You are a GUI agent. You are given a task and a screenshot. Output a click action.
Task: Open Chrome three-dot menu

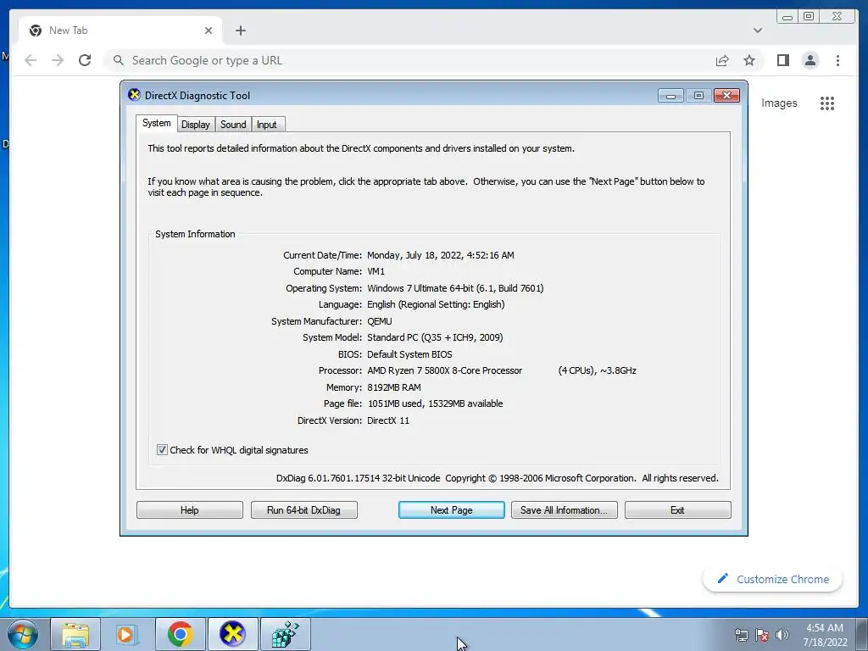(837, 60)
